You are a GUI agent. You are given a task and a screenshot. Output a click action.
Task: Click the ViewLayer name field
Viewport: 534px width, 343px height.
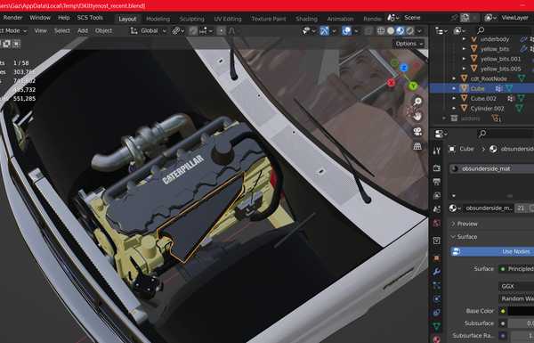(514, 18)
